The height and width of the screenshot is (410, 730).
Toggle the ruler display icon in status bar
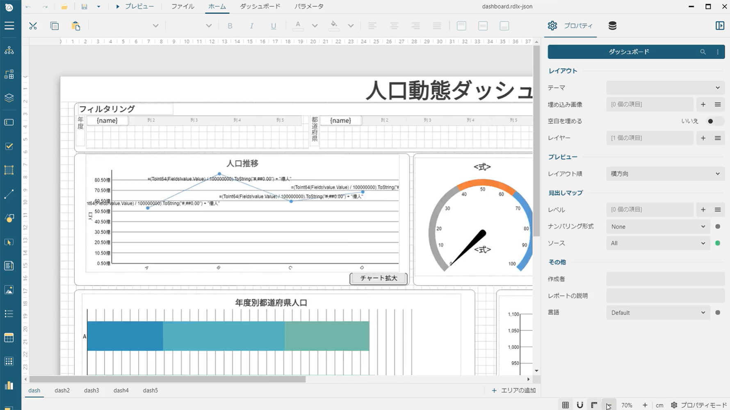tap(594, 405)
